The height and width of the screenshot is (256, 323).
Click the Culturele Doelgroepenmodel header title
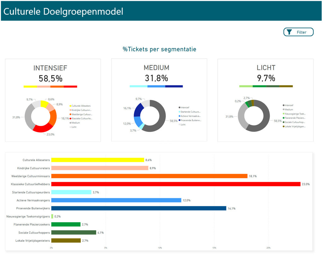(x=63, y=11)
